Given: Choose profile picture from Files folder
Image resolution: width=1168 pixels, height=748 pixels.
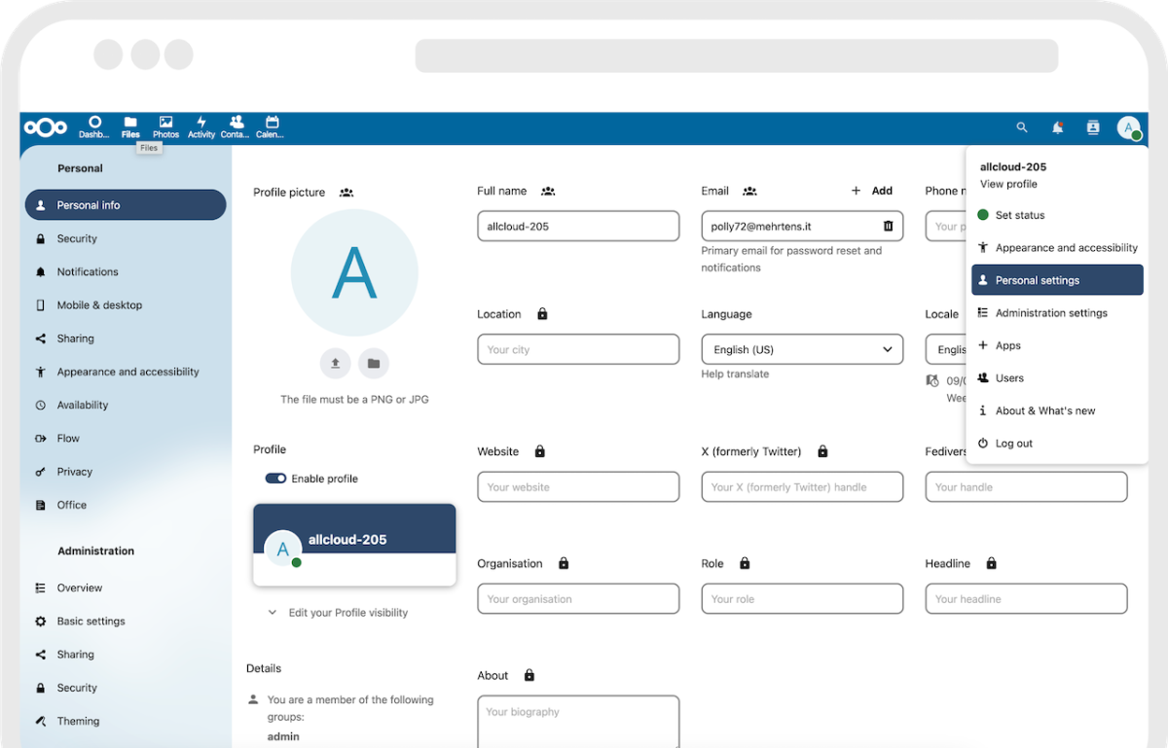Looking at the screenshot, I should click(373, 363).
